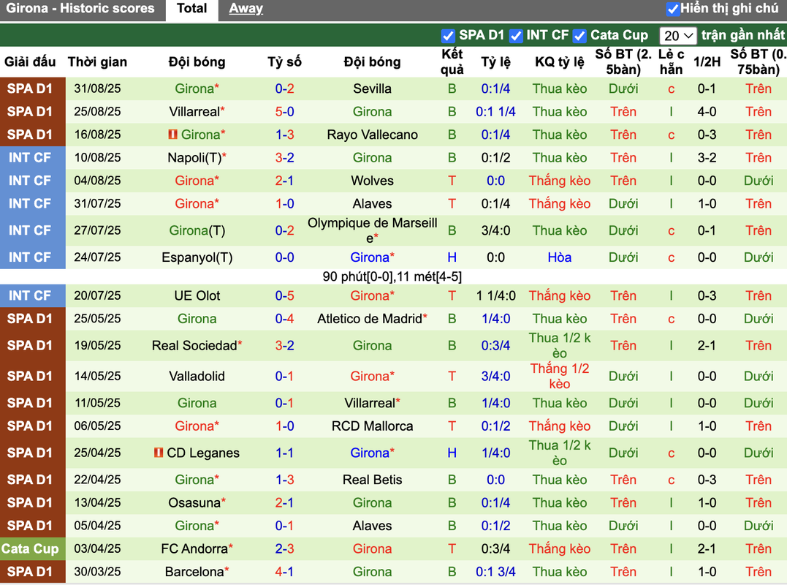Screen dimensions: 787x585
Task: Open Espanyol(T) team link
Action: coord(197,257)
